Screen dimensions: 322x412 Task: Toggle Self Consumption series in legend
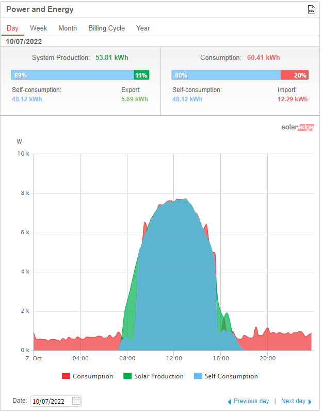point(226,376)
